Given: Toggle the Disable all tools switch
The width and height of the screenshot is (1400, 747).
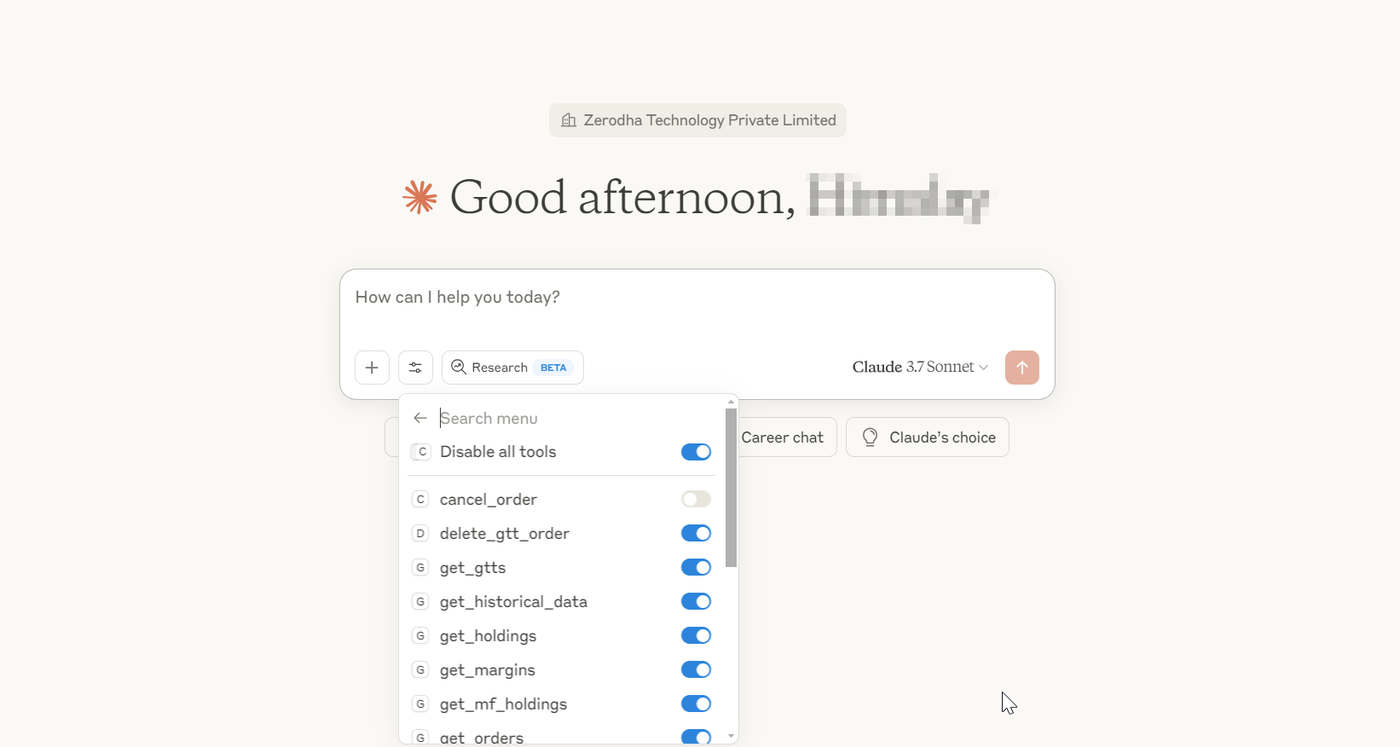Looking at the screenshot, I should (696, 452).
